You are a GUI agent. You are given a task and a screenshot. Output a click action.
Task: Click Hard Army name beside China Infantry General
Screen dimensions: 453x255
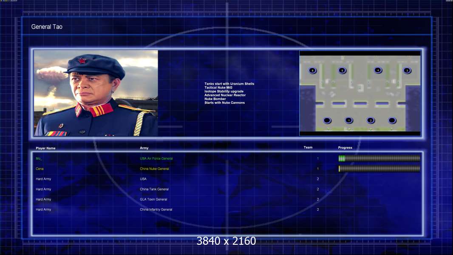pyautogui.click(x=43, y=210)
